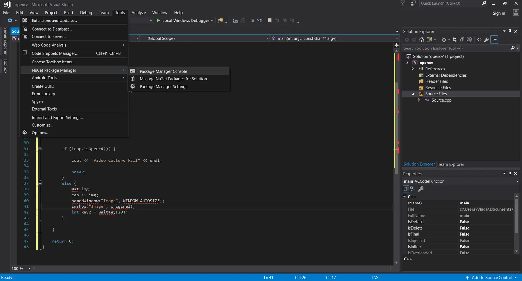Open Options from the Tools menu
This screenshot has height=281, width=522.
click(x=74, y=133)
